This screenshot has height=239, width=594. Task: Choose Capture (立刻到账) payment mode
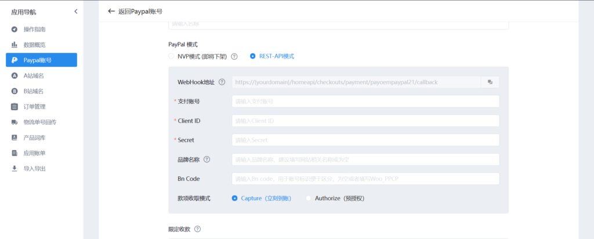(x=234, y=198)
